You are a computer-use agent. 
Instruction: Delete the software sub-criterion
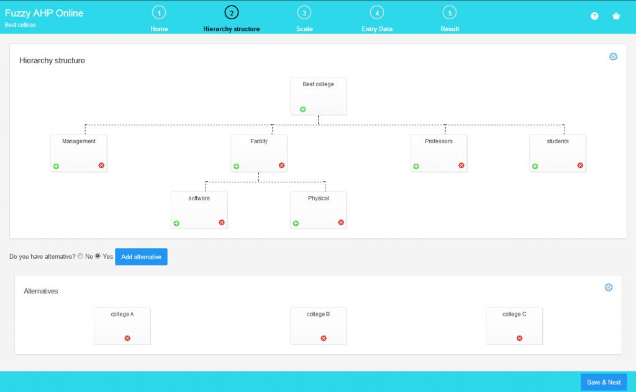click(222, 222)
